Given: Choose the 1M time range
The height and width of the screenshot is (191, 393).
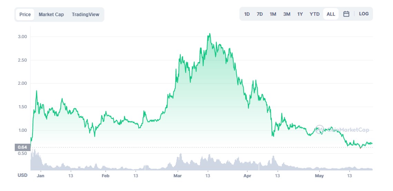Looking at the screenshot, I should point(273,14).
